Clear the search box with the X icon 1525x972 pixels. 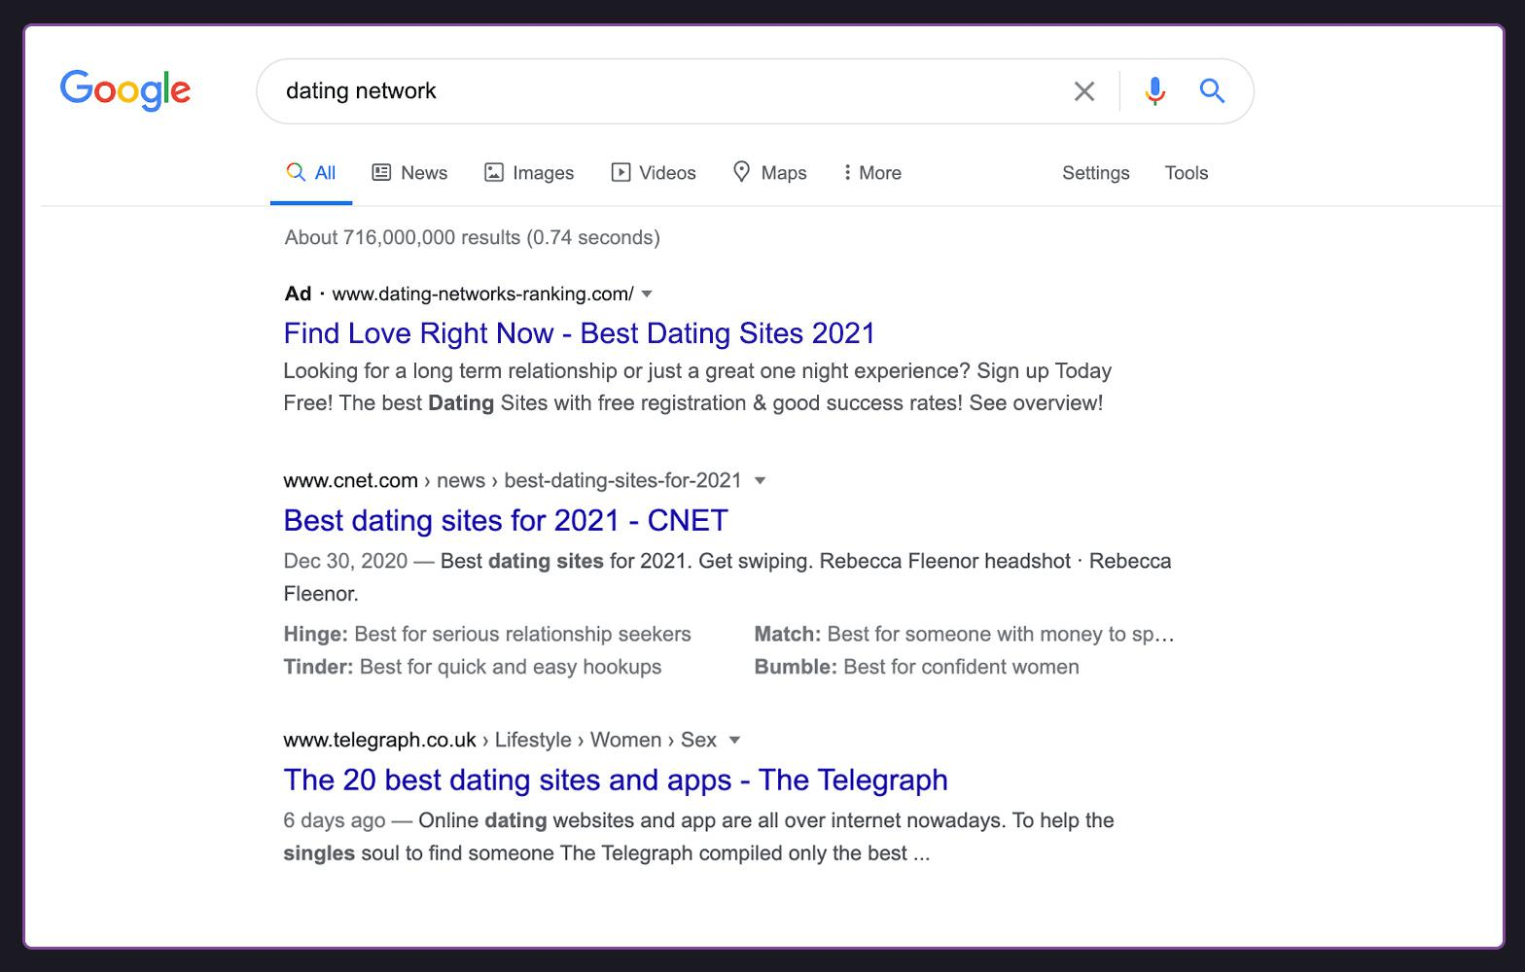click(1083, 91)
